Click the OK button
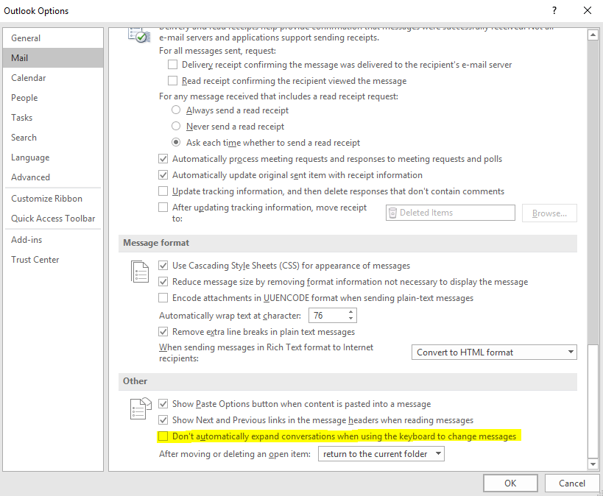The image size is (603, 496). [x=510, y=483]
